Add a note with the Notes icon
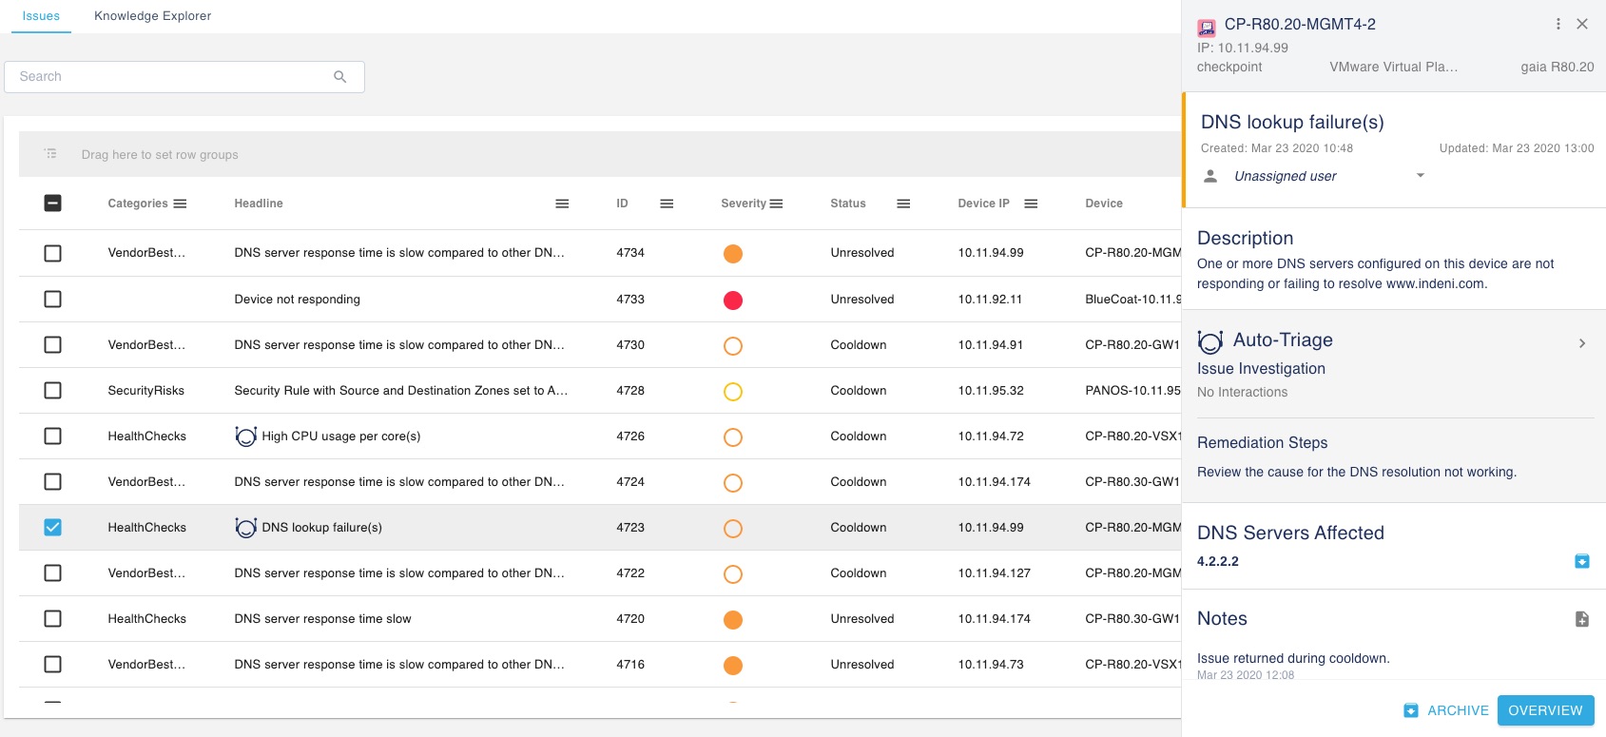The width and height of the screenshot is (1606, 737). [x=1582, y=619]
